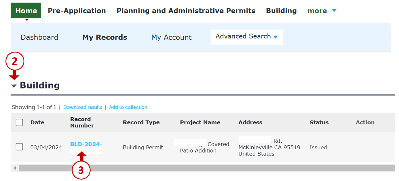Click the Download results link
Image resolution: width=399 pixels, height=181 pixels.
pos(83,107)
